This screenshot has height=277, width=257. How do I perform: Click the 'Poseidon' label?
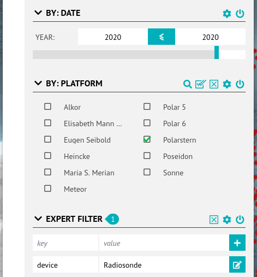tap(178, 156)
